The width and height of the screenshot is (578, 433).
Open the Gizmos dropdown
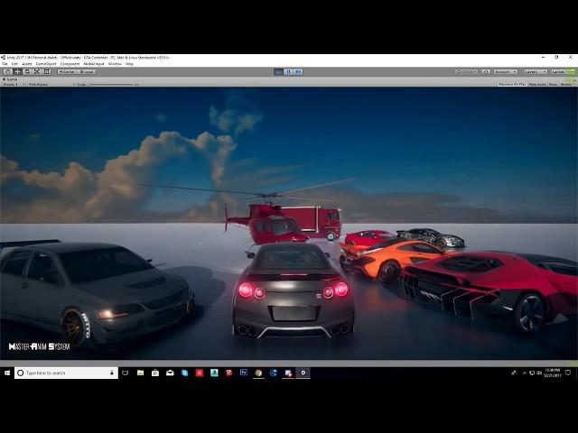click(566, 84)
